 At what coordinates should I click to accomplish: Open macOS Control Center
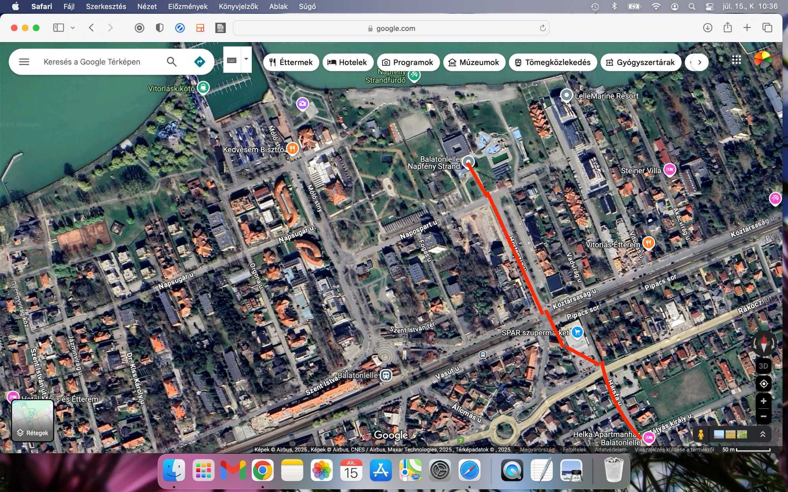click(710, 6)
